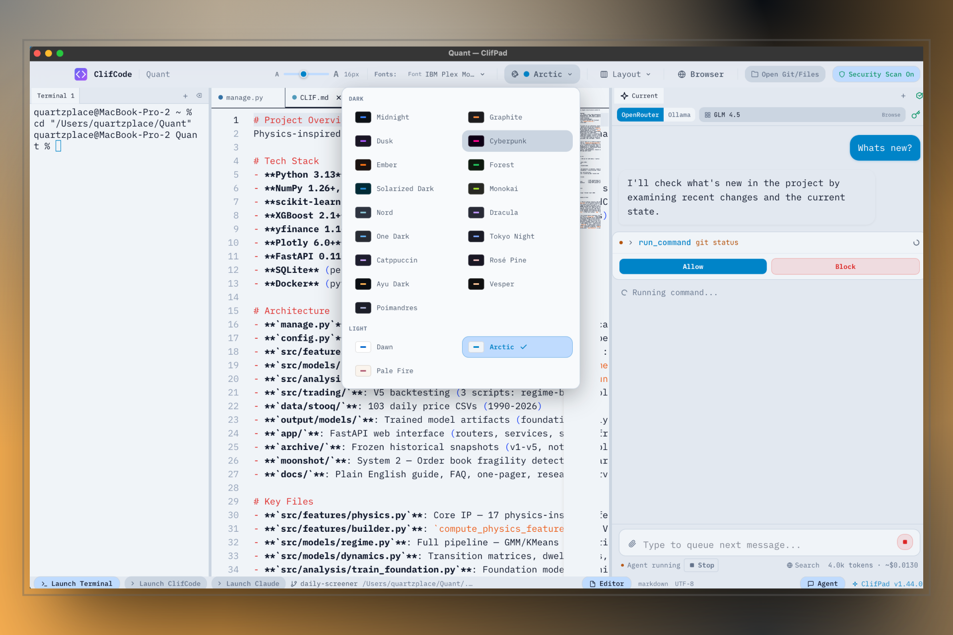Switch to the Dracula theme
This screenshot has height=635, width=953.
pos(517,212)
